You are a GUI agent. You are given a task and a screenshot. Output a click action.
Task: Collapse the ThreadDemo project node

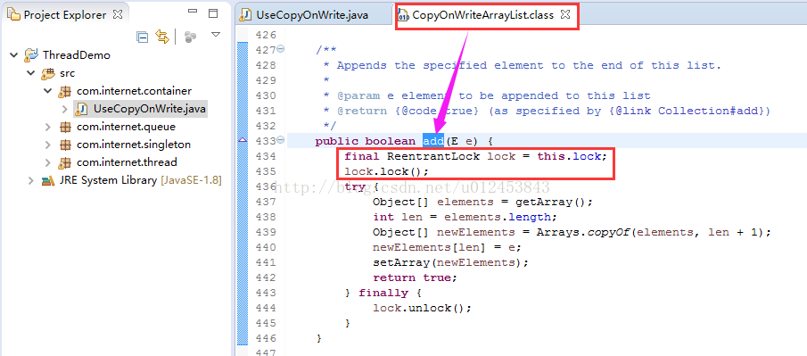click(x=14, y=55)
